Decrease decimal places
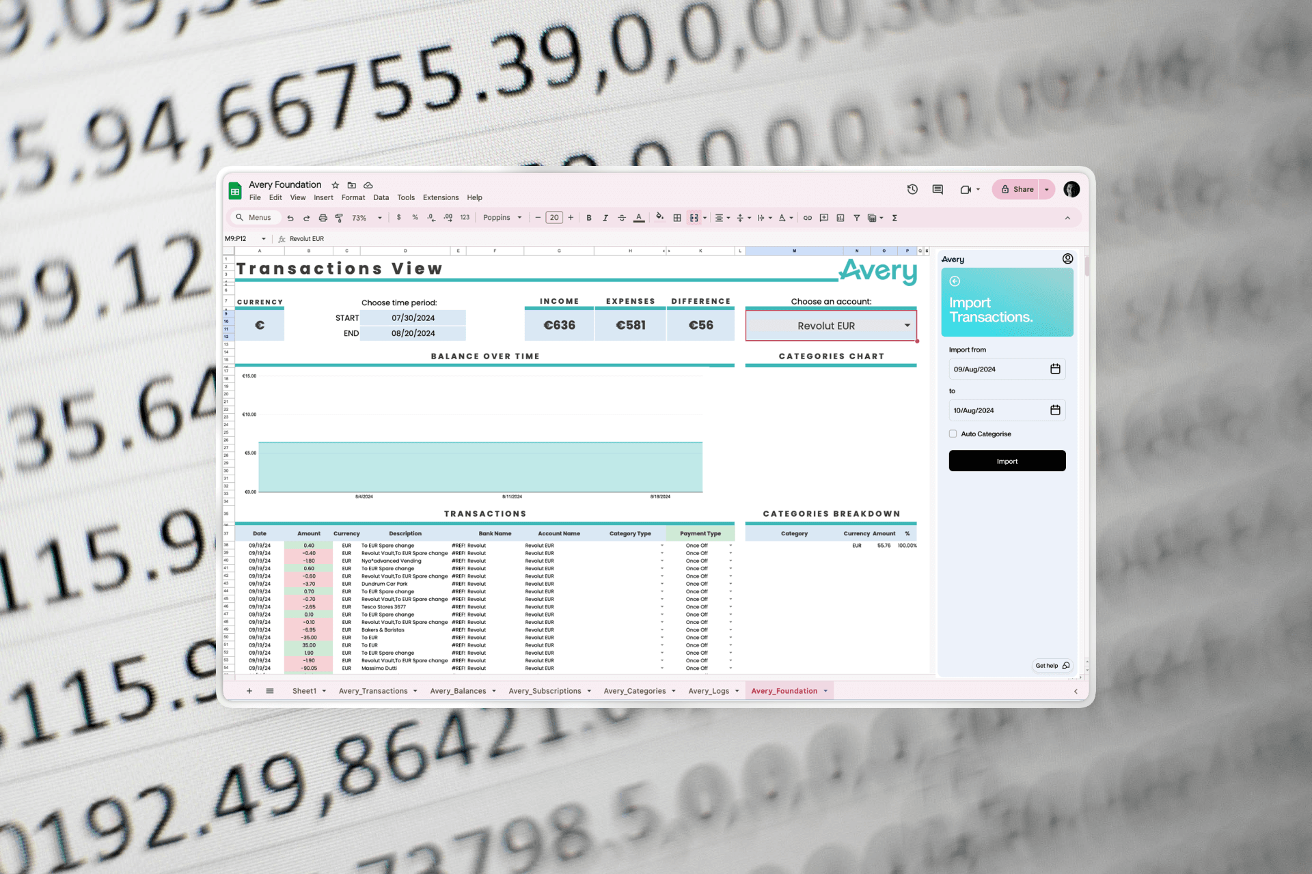This screenshot has width=1312, height=874. 431,218
